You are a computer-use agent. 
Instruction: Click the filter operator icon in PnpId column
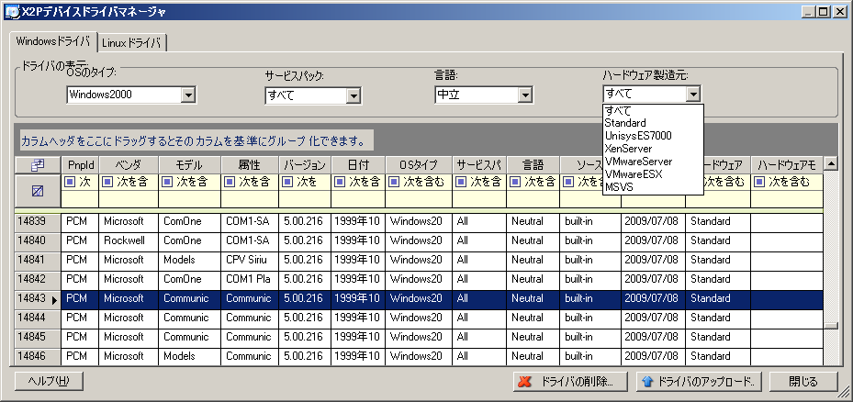coord(70,183)
